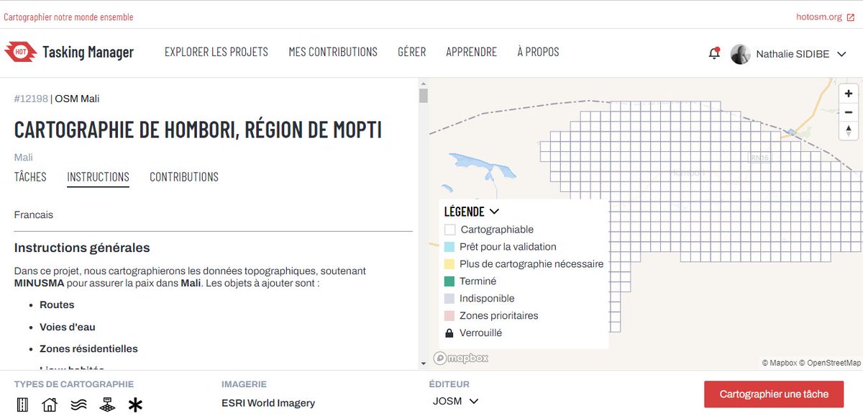Click the OSM Mali organisation label
863x416 pixels.
pos(77,99)
